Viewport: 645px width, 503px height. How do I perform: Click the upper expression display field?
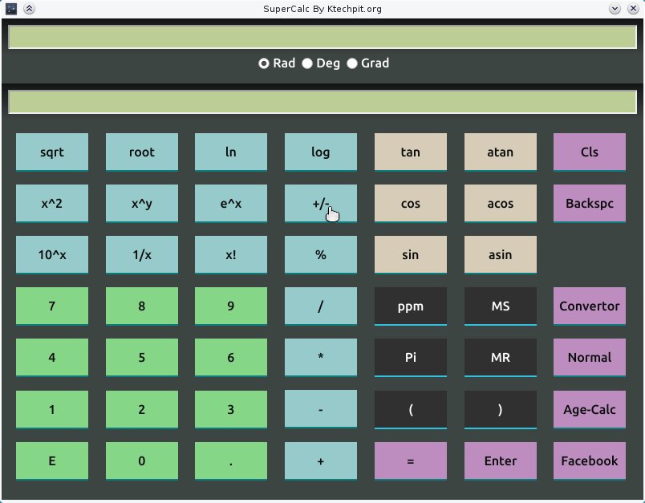coord(322,37)
